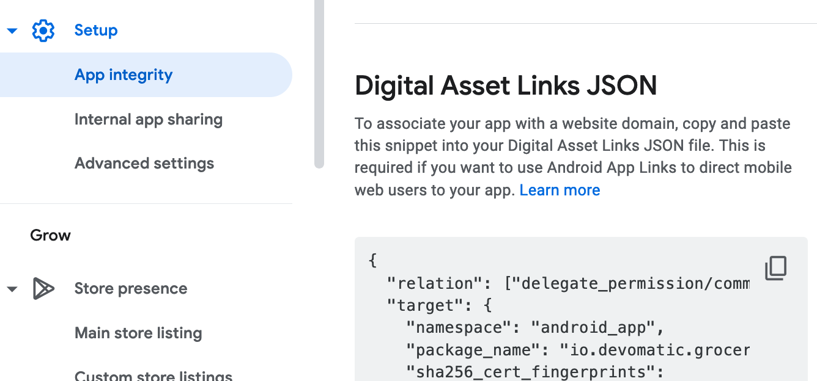Click the "namespace" line in the JSON snippet
The height and width of the screenshot is (381, 817).
tap(535, 328)
